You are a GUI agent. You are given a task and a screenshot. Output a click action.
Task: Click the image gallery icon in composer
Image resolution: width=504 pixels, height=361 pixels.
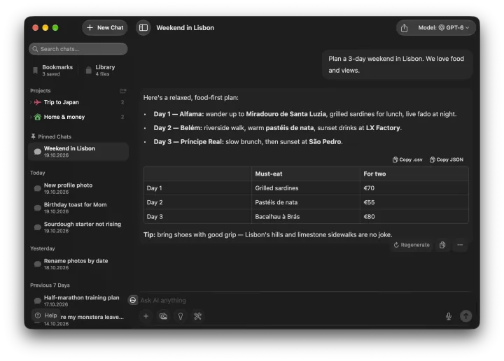point(163,316)
